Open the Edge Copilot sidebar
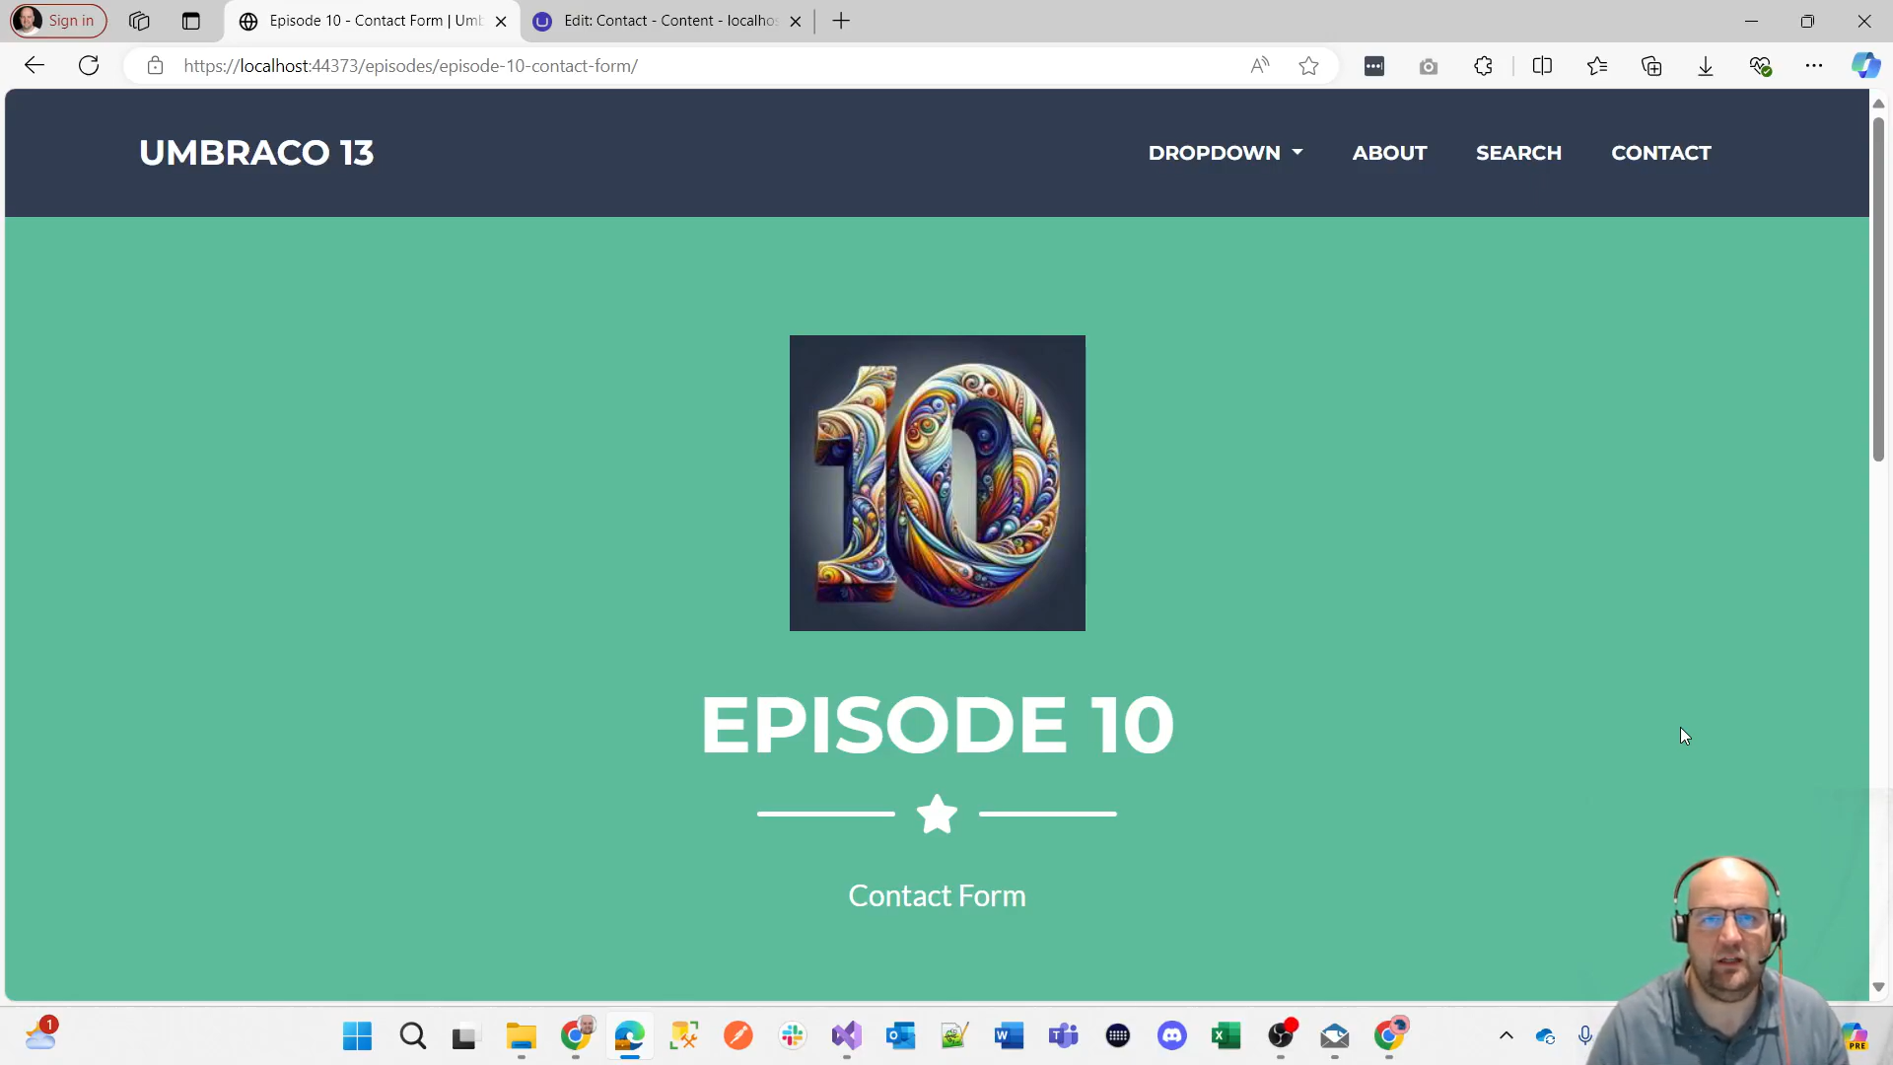This screenshot has height=1065, width=1893. click(x=1866, y=65)
